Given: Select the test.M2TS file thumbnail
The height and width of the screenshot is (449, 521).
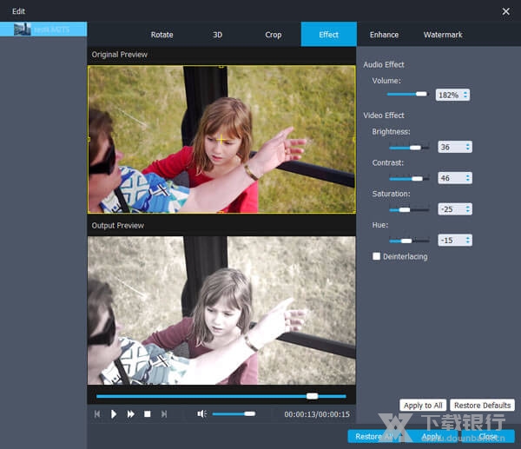Looking at the screenshot, I should [23, 30].
